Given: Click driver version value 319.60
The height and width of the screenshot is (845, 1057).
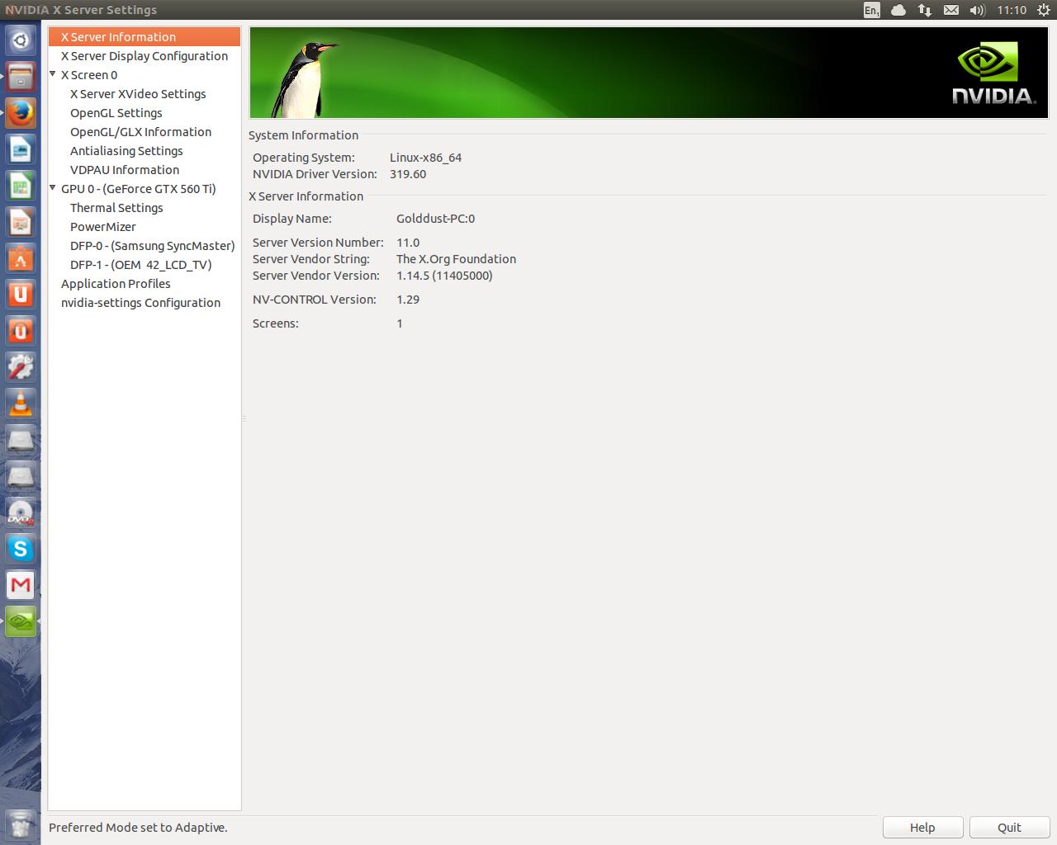Looking at the screenshot, I should point(408,173).
